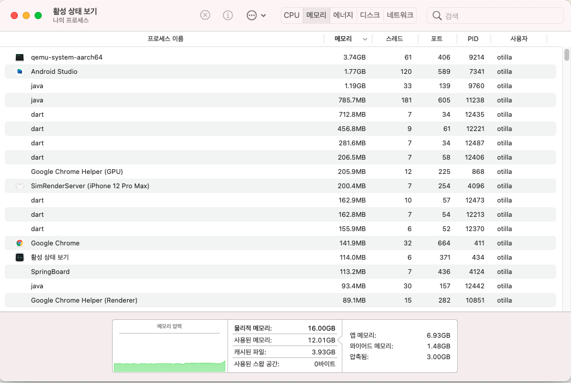
Task: Sort by 사용자 column header
Action: point(519,39)
